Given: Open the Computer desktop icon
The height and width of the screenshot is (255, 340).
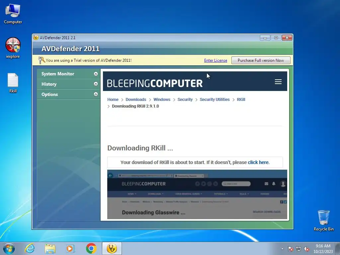Looking at the screenshot, I should click(x=13, y=13).
